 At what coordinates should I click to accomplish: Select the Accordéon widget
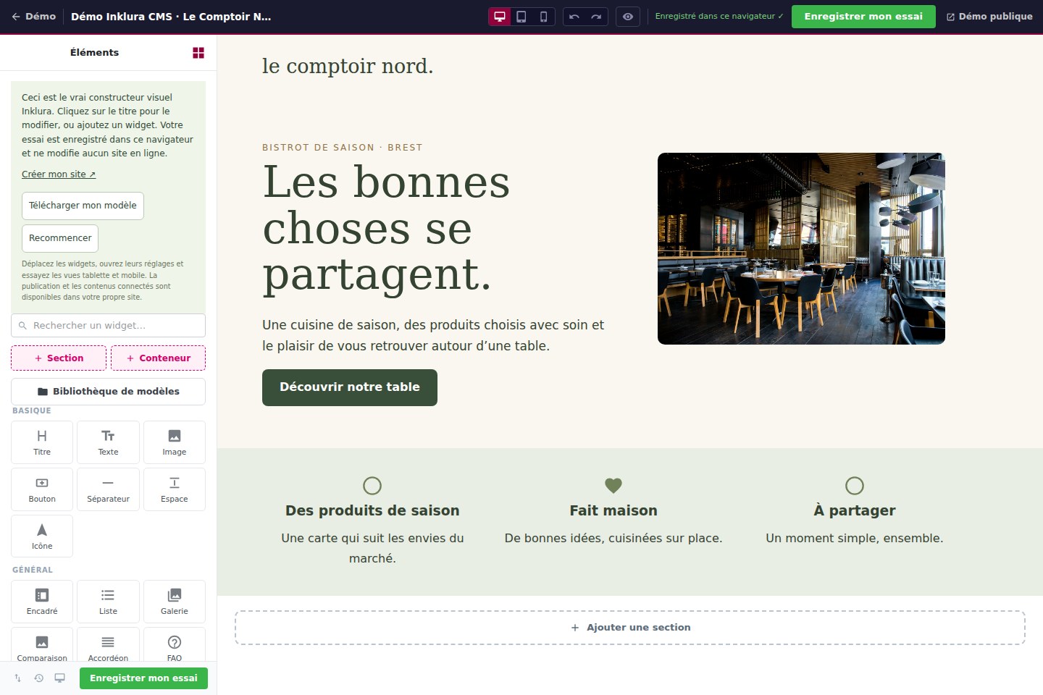[x=108, y=645]
